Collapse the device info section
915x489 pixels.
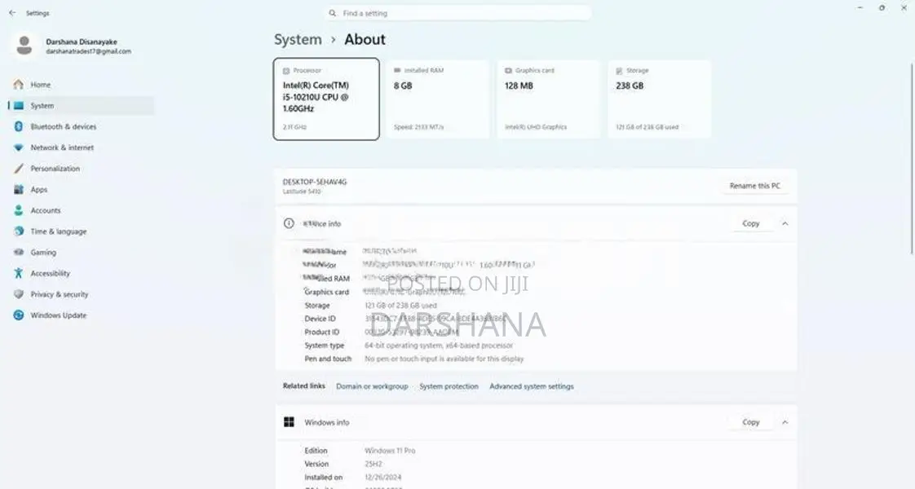click(785, 224)
